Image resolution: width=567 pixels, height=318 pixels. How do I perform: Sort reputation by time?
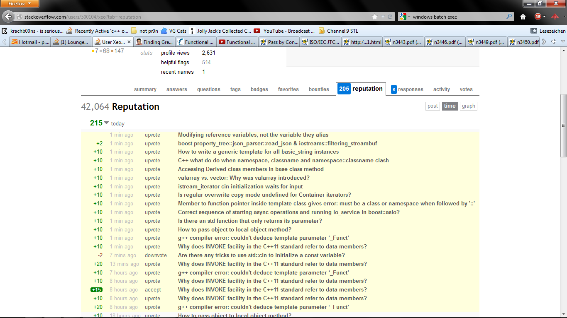click(x=450, y=106)
